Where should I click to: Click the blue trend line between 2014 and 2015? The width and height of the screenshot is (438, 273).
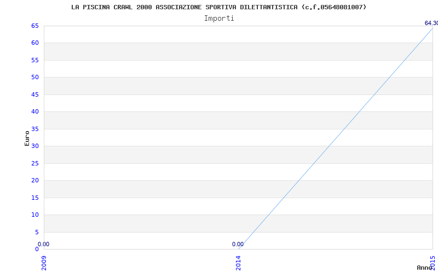coord(336,139)
